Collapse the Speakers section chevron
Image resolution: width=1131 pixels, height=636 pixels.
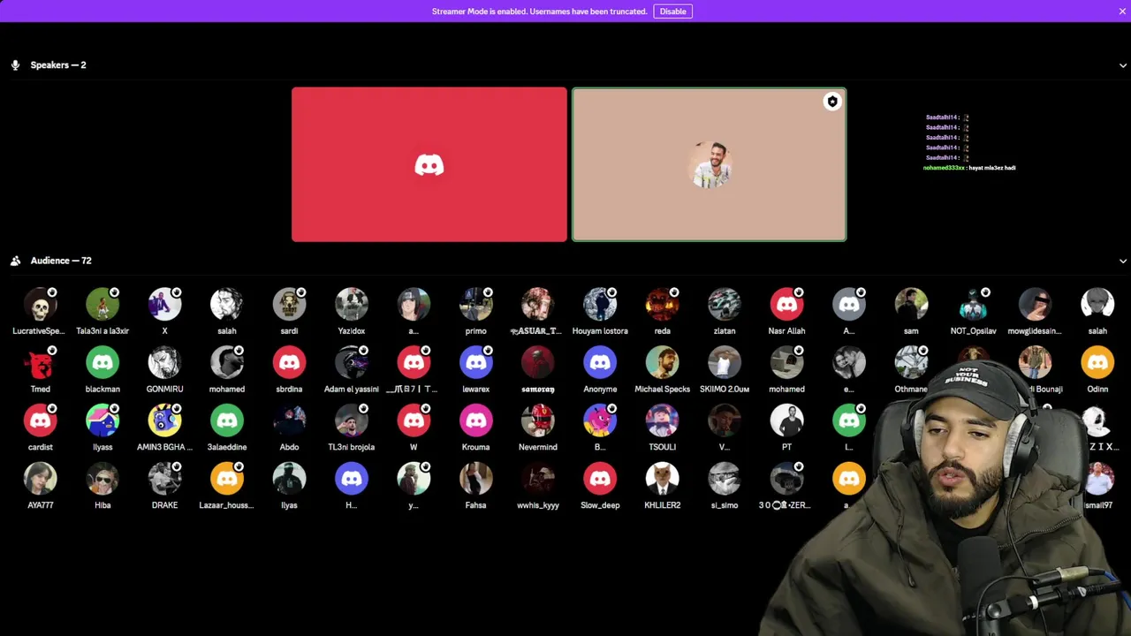pos(1123,65)
